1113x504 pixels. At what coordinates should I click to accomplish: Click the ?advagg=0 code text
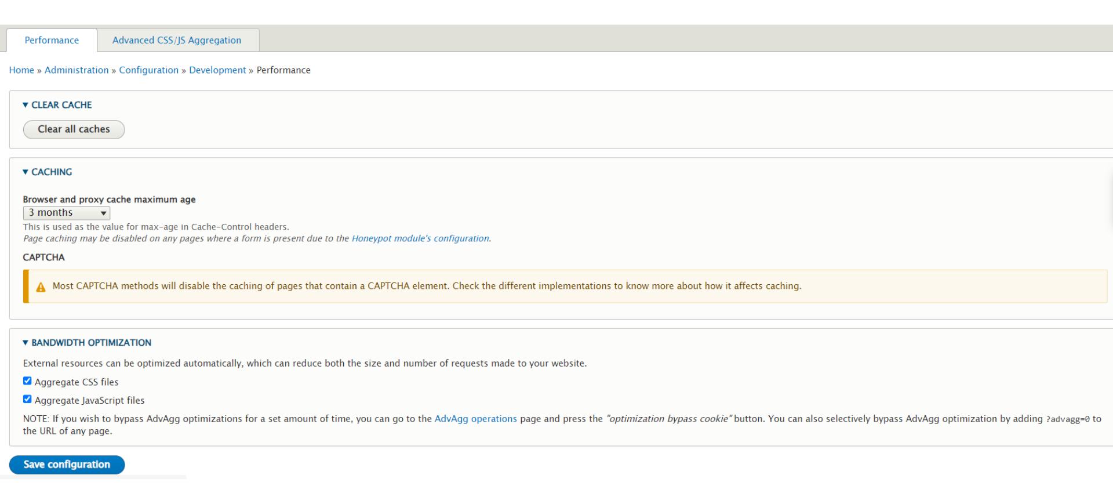point(1067,419)
